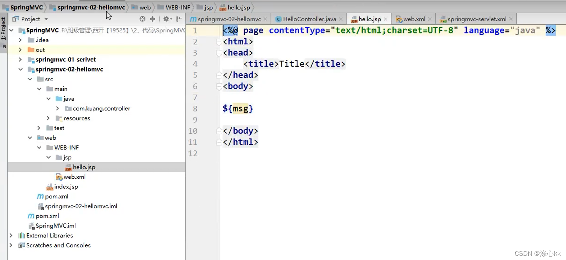Click the Title text inside the title tag

[x=292, y=64]
